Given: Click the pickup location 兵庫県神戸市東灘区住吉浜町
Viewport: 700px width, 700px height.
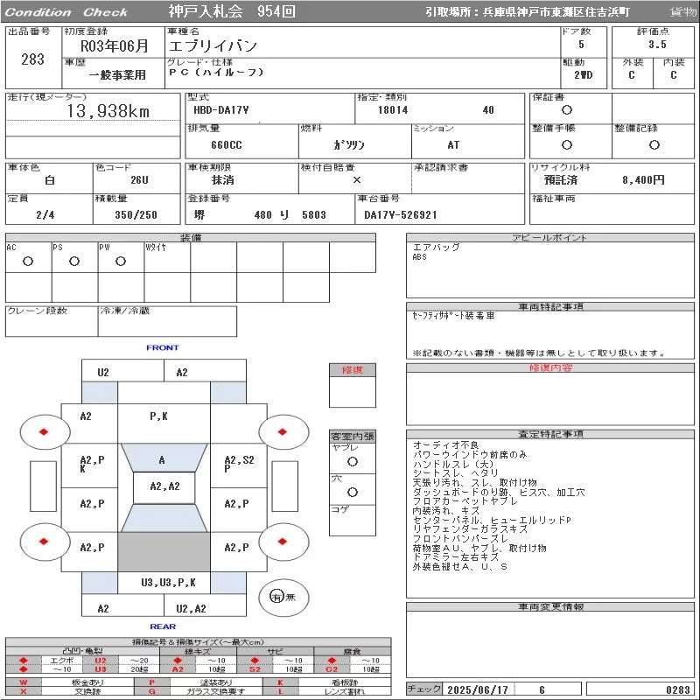Looking at the screenshot, I should click(x=556, y=12).
